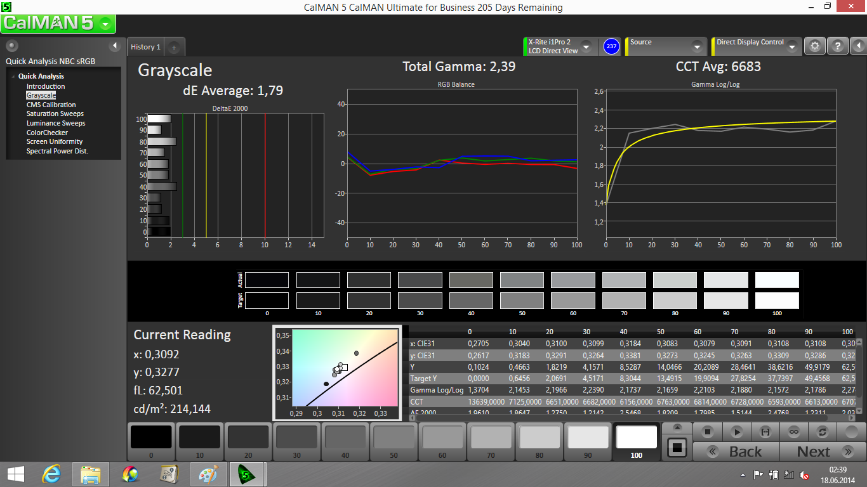The image size is (867, 487).
Task: Click the refresh arrows icon
Action: tap(823, 432)
